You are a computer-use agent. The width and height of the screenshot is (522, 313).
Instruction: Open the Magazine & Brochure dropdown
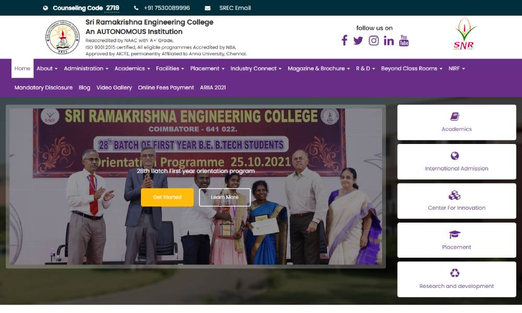pos(318,68)
